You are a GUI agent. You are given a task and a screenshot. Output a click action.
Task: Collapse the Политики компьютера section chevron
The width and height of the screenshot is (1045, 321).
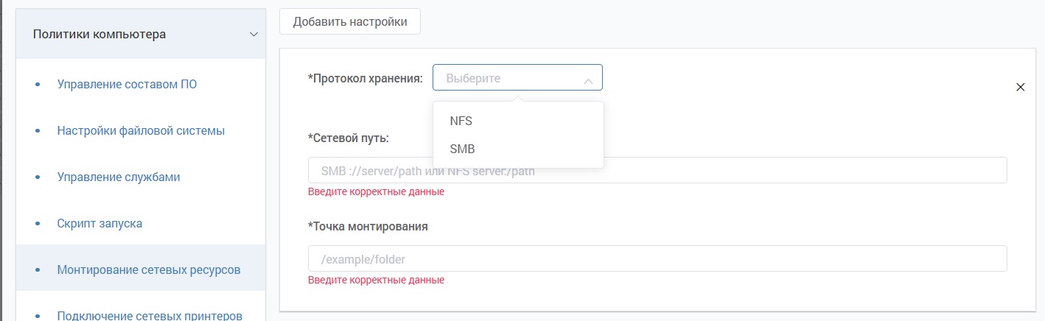tap(254, 35)
